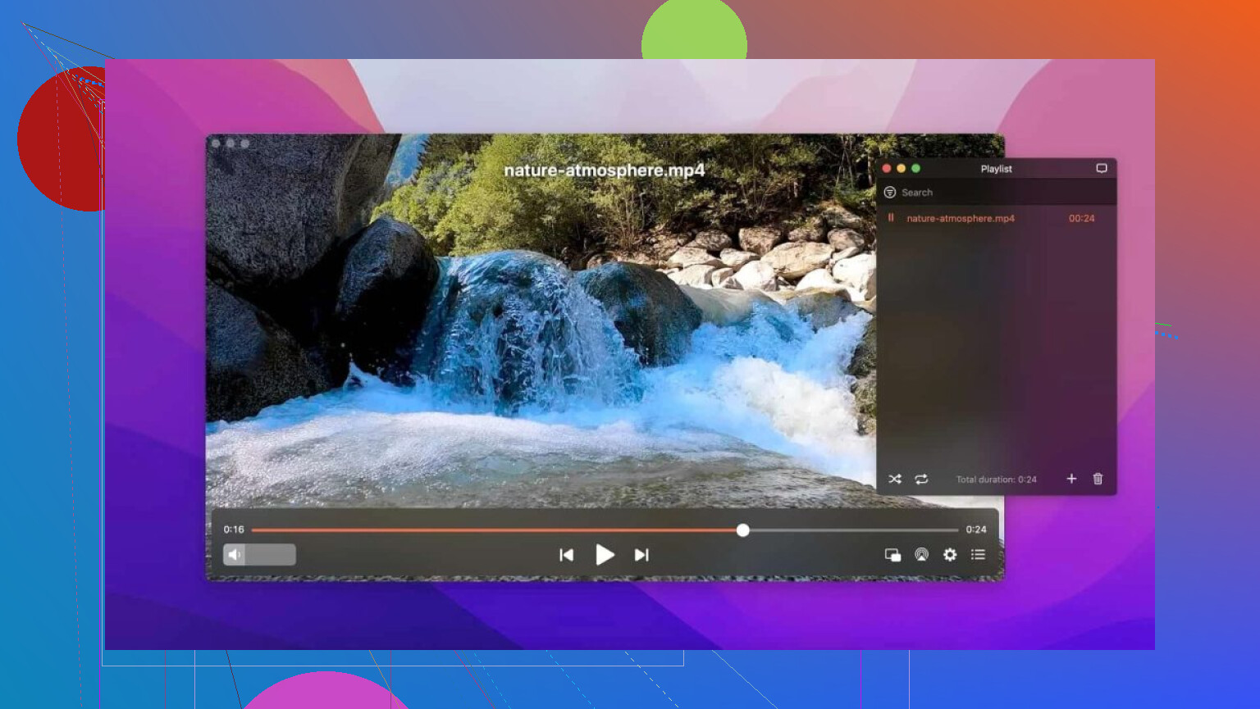Click the 00:24 duration in Playlist
Image resolution: width=1260 pixels, height=709 pixels.
pyautogui.click(x=1081, y=218)
